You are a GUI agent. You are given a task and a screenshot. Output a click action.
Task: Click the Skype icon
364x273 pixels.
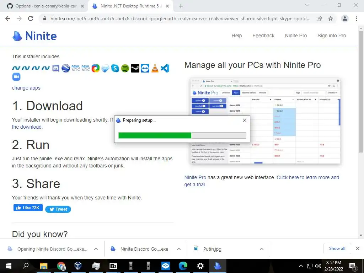115,68
